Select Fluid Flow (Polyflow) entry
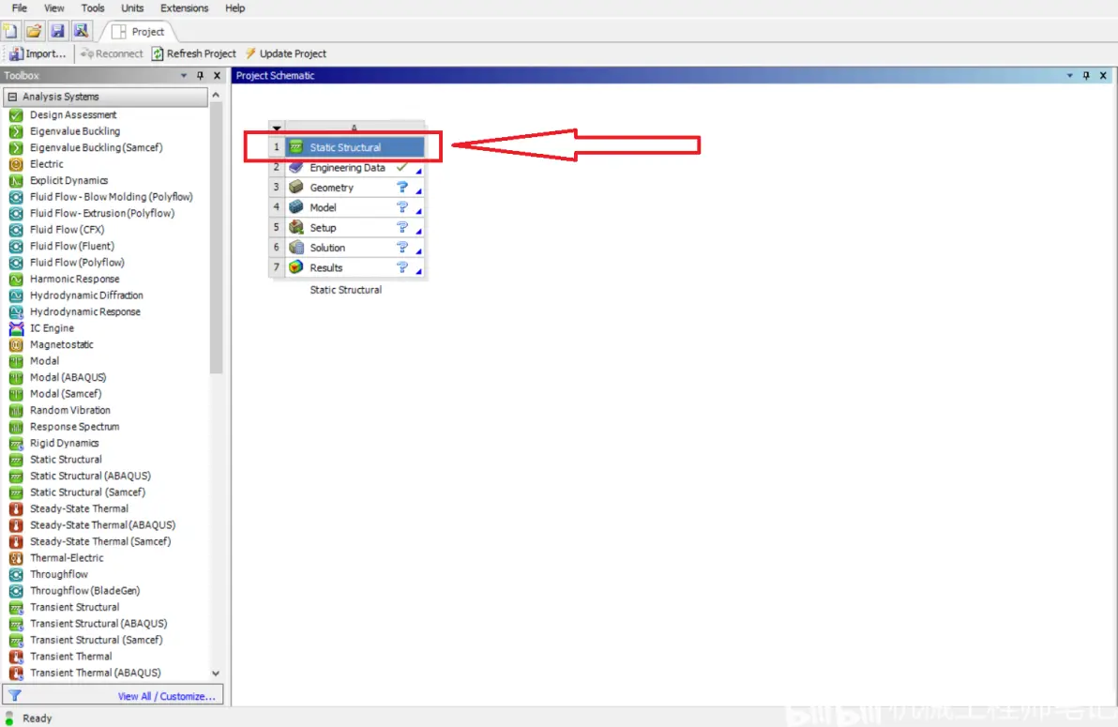The width and height of the screenshot is (1118, 727). pos(77,263)
